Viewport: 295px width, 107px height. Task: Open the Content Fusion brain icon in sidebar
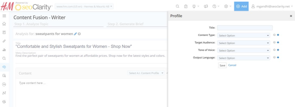4,67
